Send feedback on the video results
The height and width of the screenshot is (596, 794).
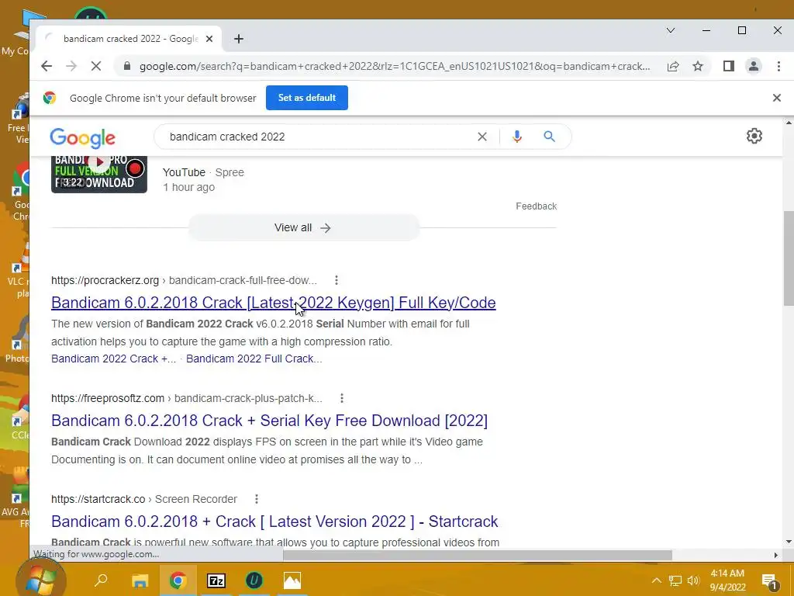pyautogui.click(x=537, y=206)
